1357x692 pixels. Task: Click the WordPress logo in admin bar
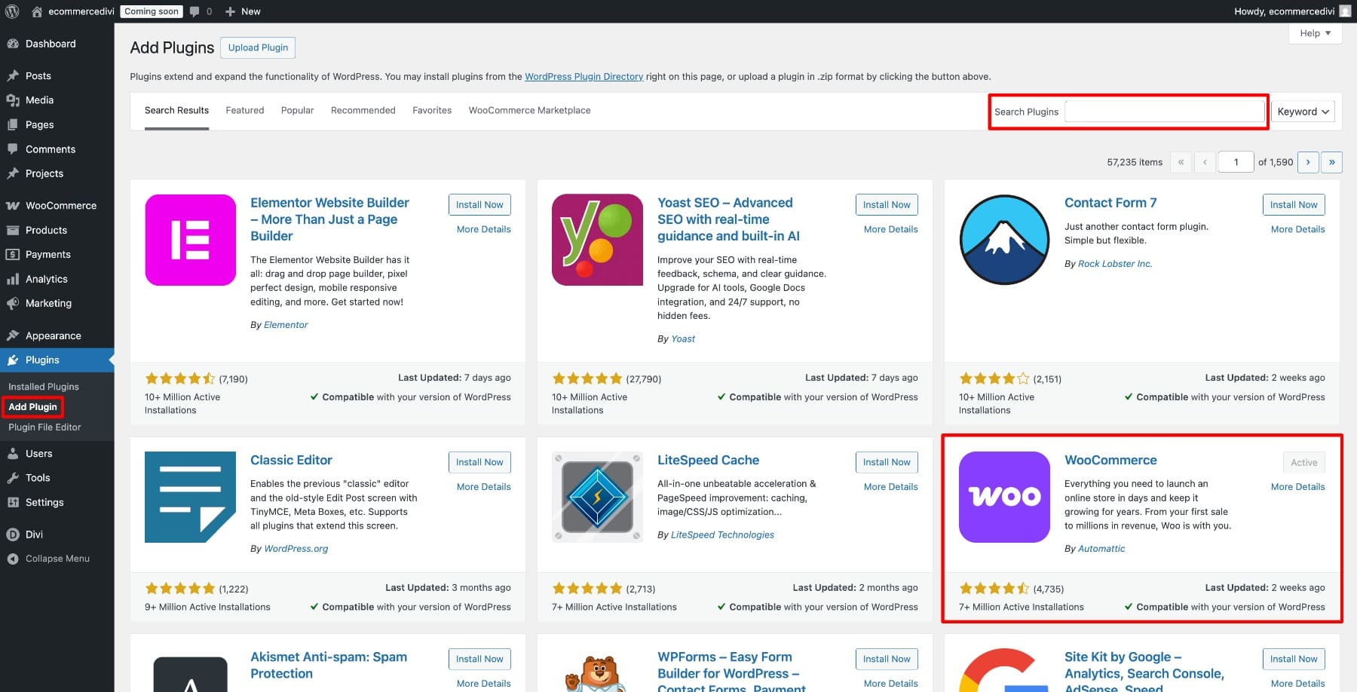click(11, 11)
